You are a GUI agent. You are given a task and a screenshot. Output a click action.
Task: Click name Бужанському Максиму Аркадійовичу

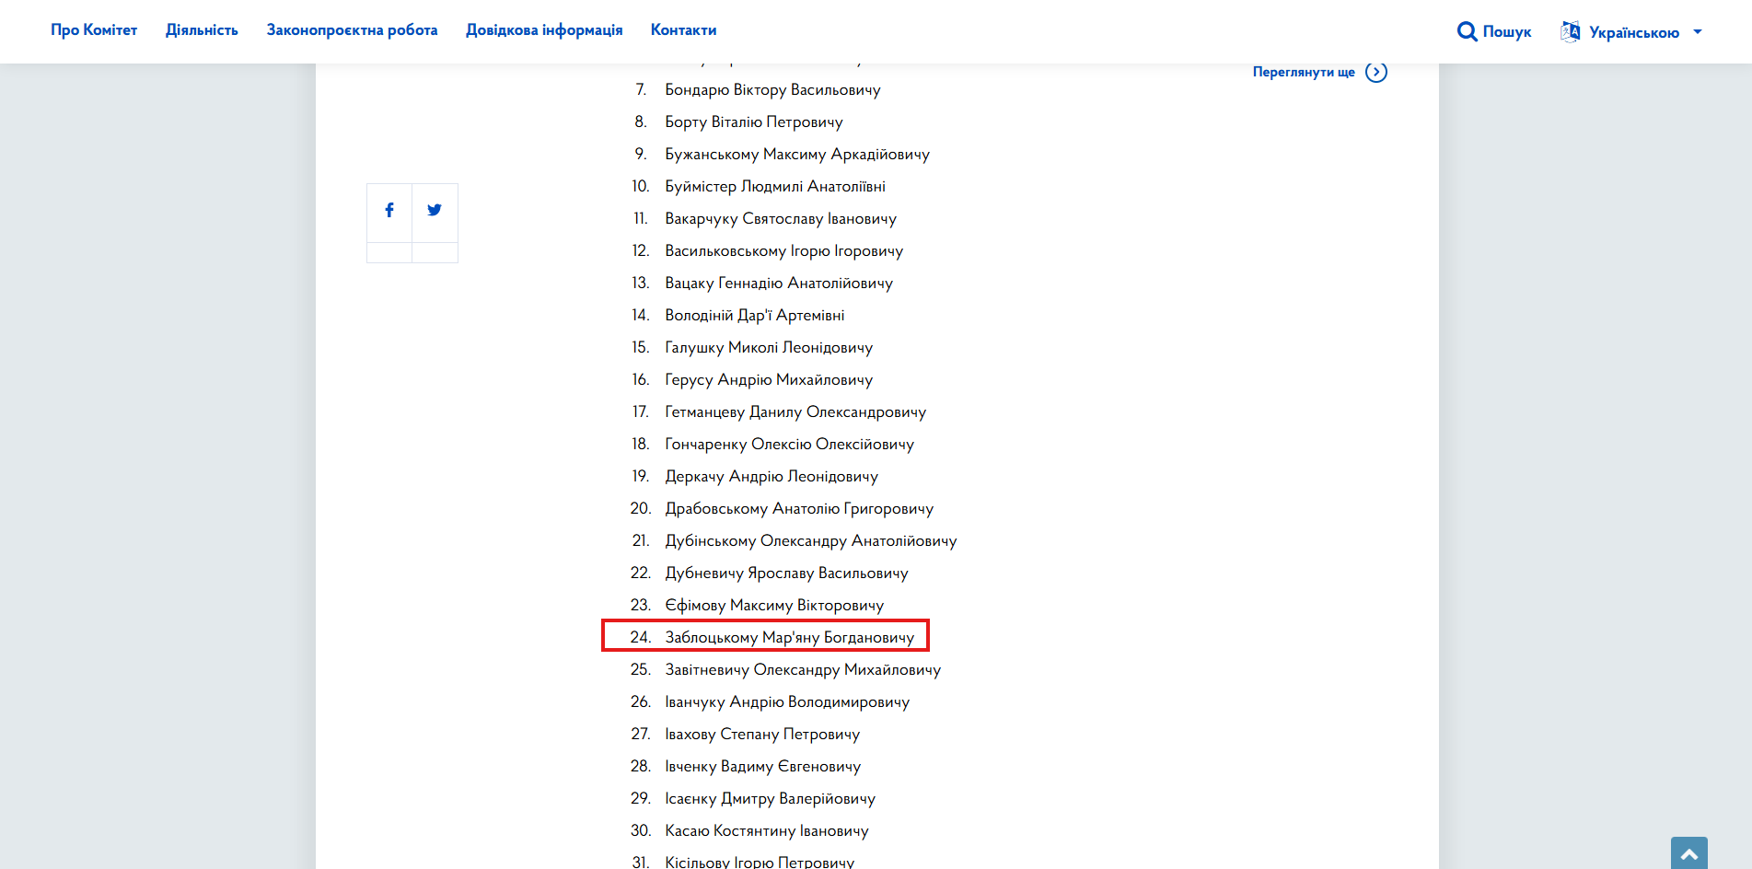[x=797, y=155]
